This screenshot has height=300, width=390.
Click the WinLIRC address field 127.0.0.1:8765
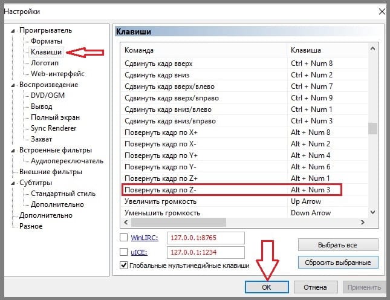(206, 238)
